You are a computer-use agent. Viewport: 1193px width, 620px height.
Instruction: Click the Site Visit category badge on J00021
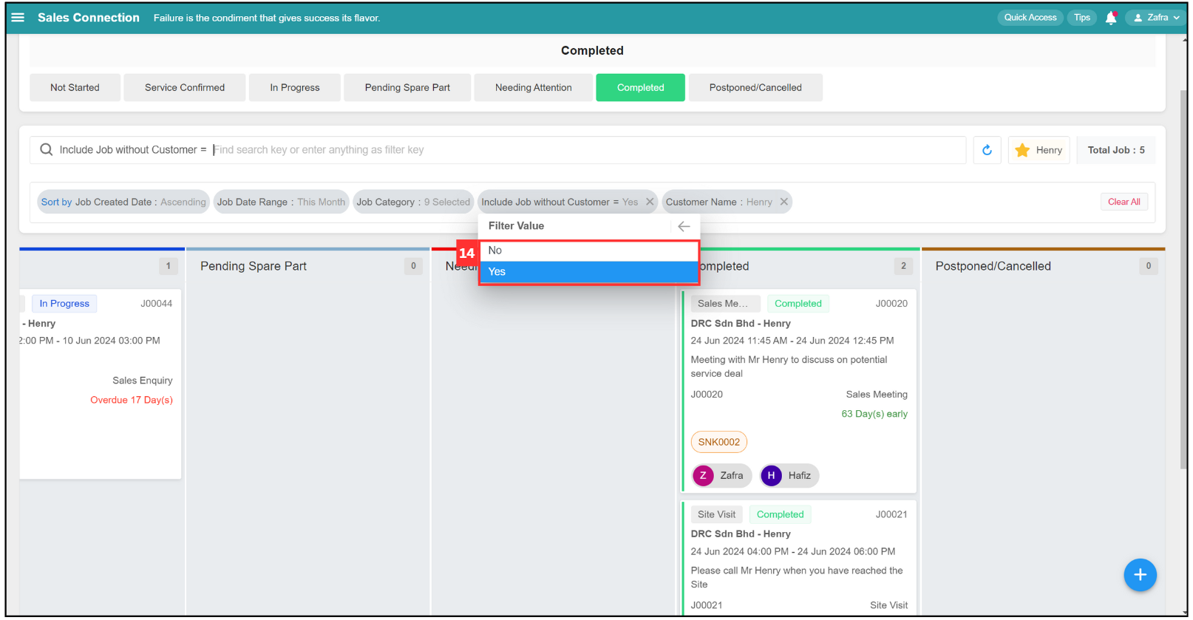717,514
